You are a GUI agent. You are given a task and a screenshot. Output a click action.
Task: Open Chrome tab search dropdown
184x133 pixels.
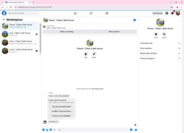(2, 2)
